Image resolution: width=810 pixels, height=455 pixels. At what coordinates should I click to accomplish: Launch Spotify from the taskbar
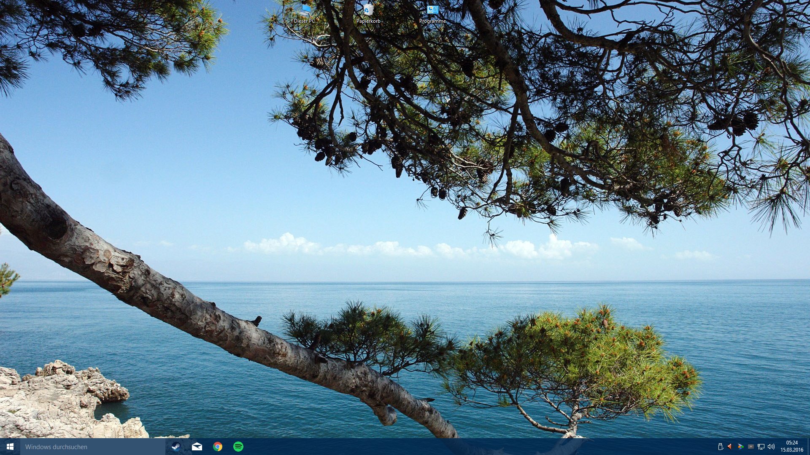(x=238, y=447)
